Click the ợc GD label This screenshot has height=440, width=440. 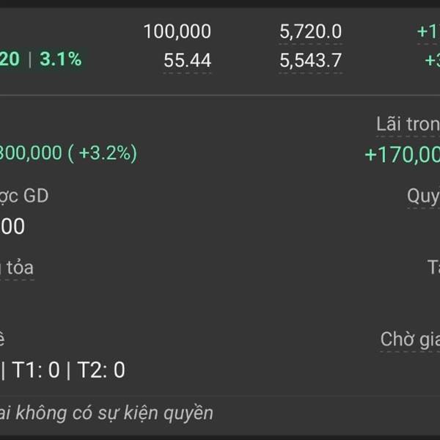pyautogui.click(x=24, y=196)
